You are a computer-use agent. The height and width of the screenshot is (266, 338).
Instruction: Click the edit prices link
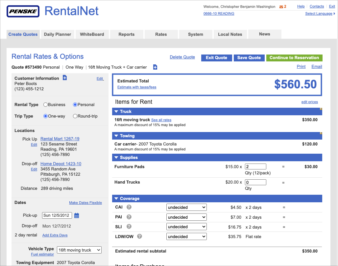click(309, 102)
